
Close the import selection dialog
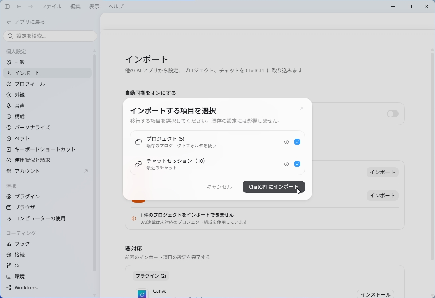click(x=302, y=108)
